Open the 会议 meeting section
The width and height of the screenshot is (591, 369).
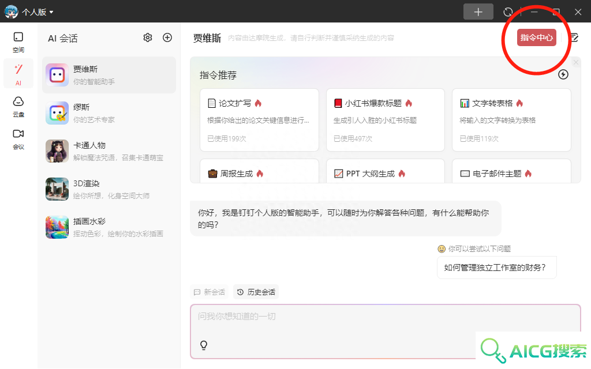[18, 140]
